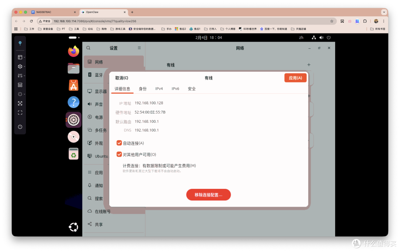Click the browser address bar URL
The height and width of the screenshot is (252, 400).
click(x=95, y=21)
